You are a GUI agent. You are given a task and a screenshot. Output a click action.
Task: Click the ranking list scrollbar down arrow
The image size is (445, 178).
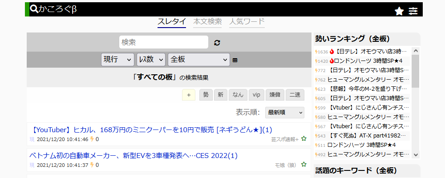point(416,155)
